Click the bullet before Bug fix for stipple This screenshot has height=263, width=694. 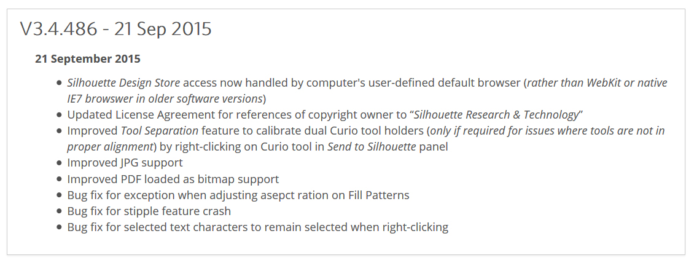coord(60,211)
